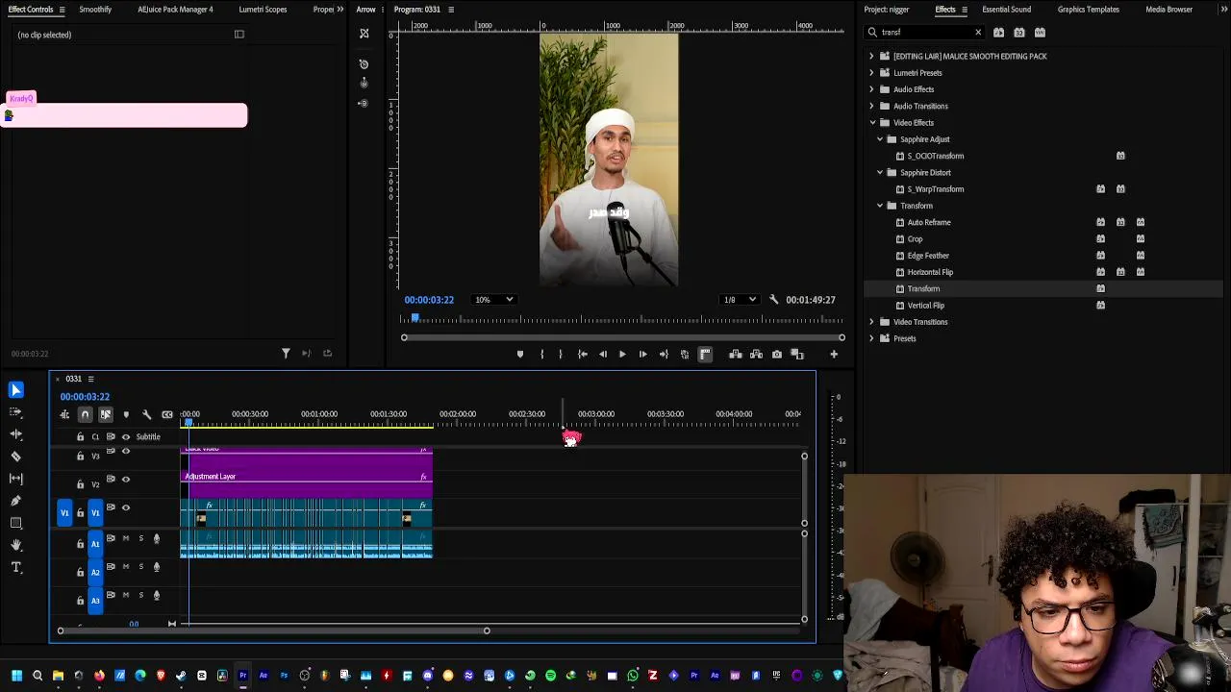Switch to the Lumetri Scopes tab
This screenshot has height=692, width=1231.
[x=263, y=10]
